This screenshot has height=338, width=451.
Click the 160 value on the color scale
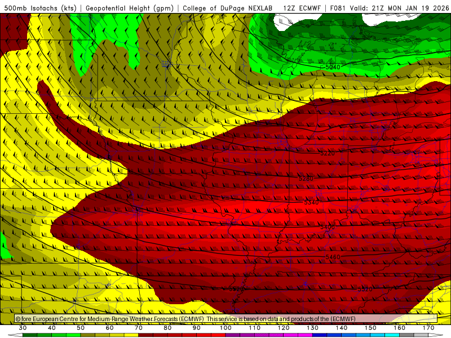click(x=400, y=328)
